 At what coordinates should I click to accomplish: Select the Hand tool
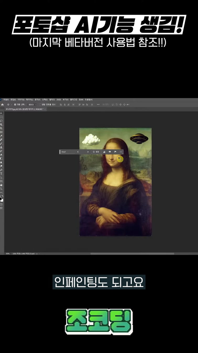pos(1,185)
